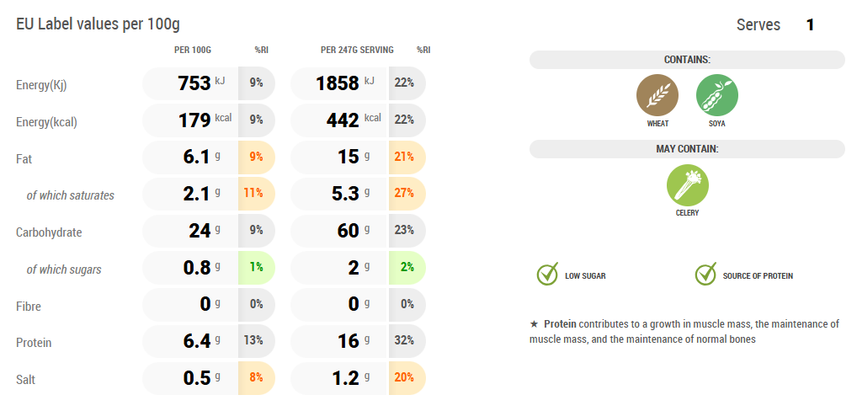Click the Celery allergen icon

(687, 184)
